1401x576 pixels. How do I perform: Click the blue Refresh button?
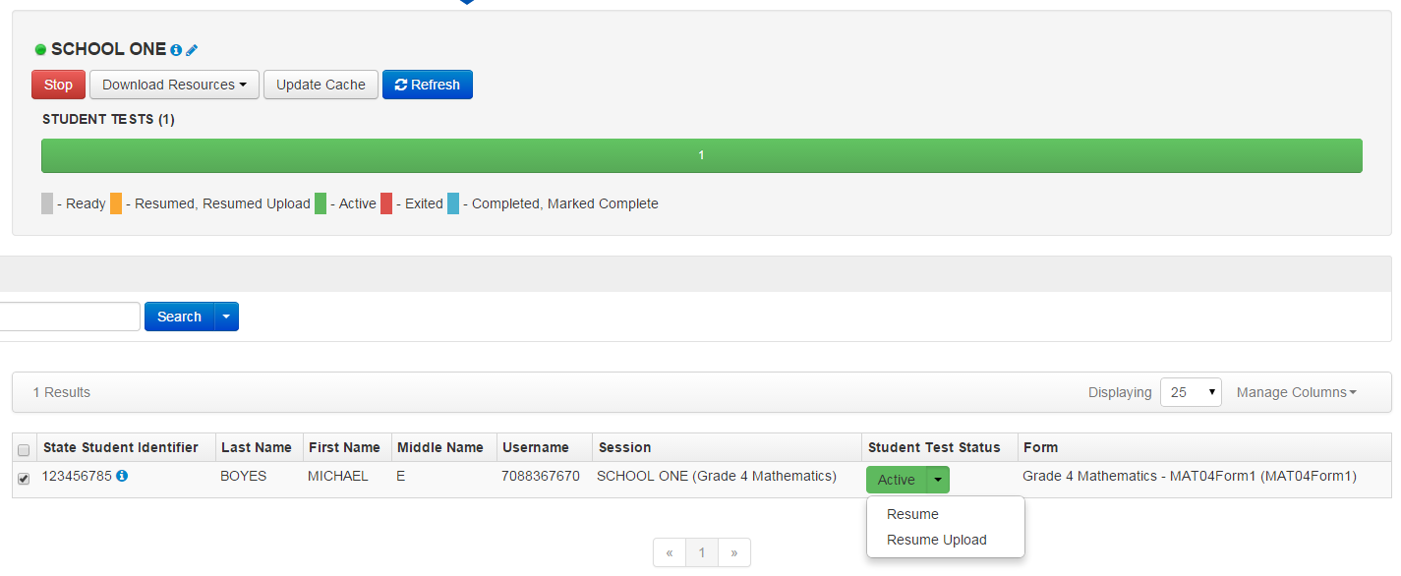click(428, 85)
